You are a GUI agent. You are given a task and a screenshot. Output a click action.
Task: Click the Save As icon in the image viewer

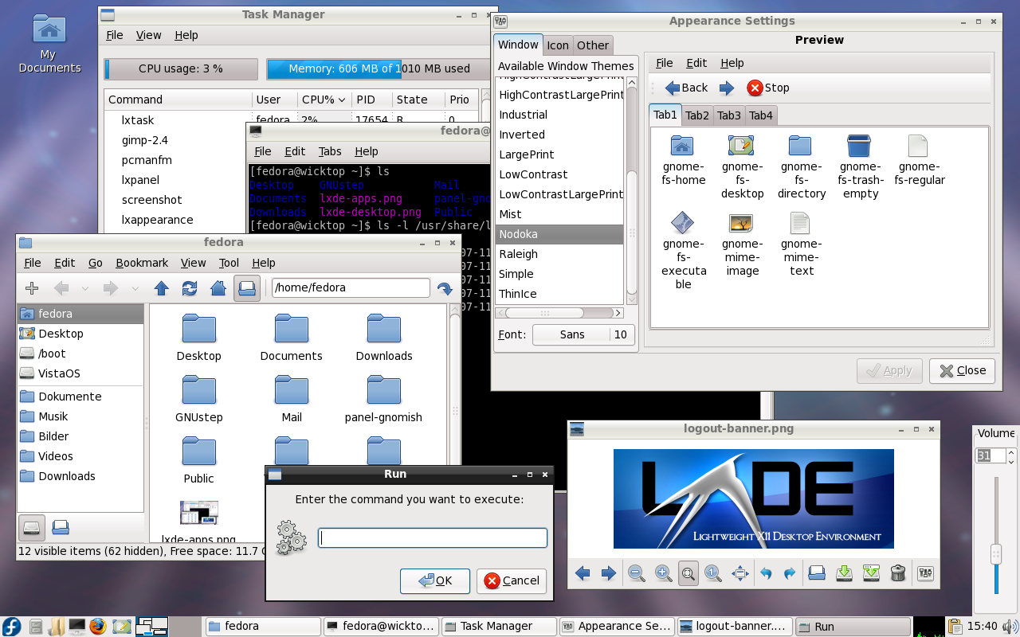coord(871,573)
